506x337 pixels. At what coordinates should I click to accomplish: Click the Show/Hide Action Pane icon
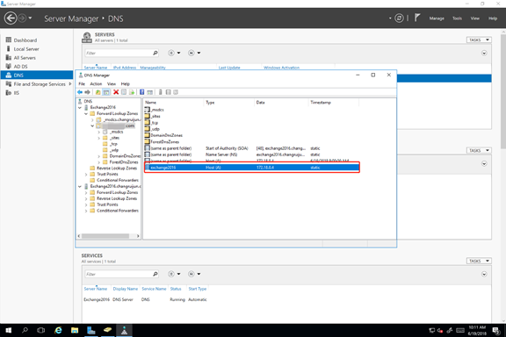(149, 92)
